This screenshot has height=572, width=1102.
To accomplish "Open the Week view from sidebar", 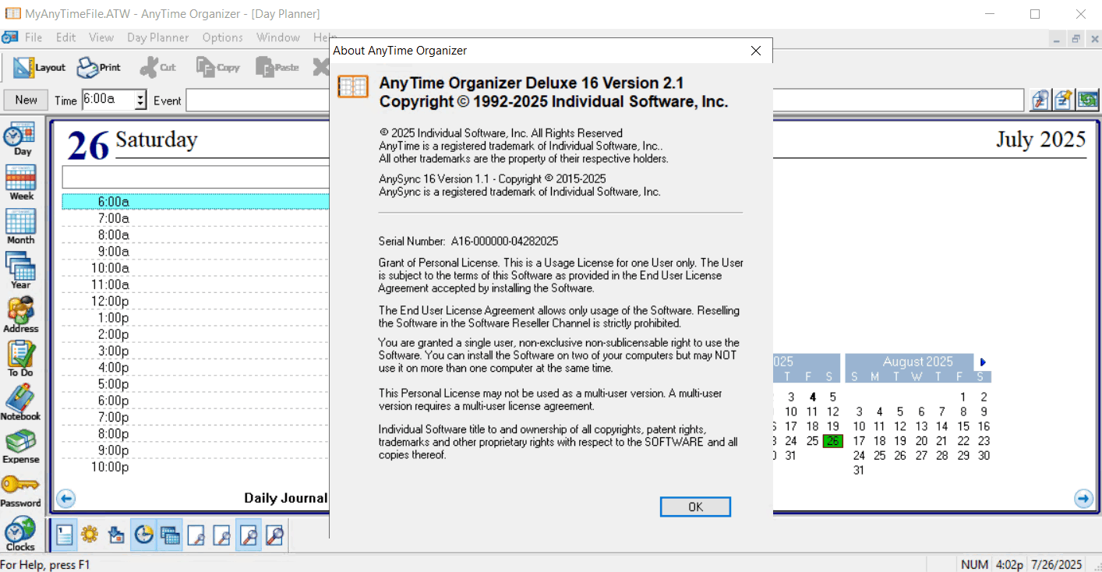I will click(x=21, y=182).
